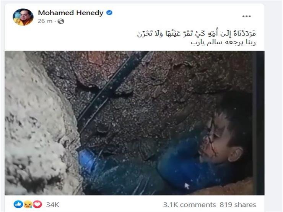This screenshot has height=212, width=283.
Task: Click the globe public privacy icon
Action: click(61, 21)
